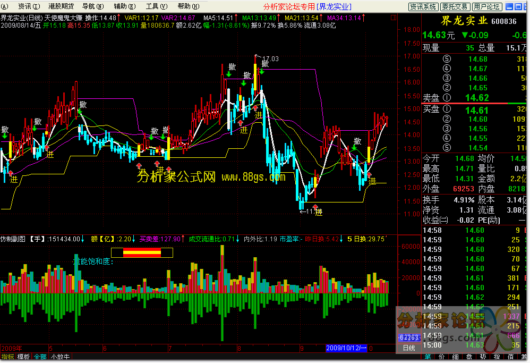This screenshot has width=530, height=363.
Task: Click the -62263 volume axis value
Action: click(409, 337)
